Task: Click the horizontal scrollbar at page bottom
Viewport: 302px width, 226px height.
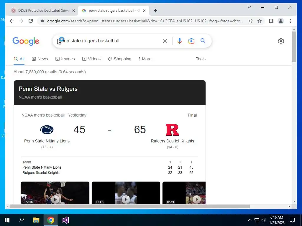Action: pos(130,206)
